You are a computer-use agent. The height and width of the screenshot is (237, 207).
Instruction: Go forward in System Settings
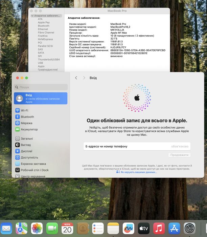[84, 78]
